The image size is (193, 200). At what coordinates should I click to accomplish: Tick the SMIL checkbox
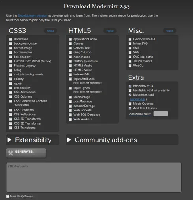point(130,48)
